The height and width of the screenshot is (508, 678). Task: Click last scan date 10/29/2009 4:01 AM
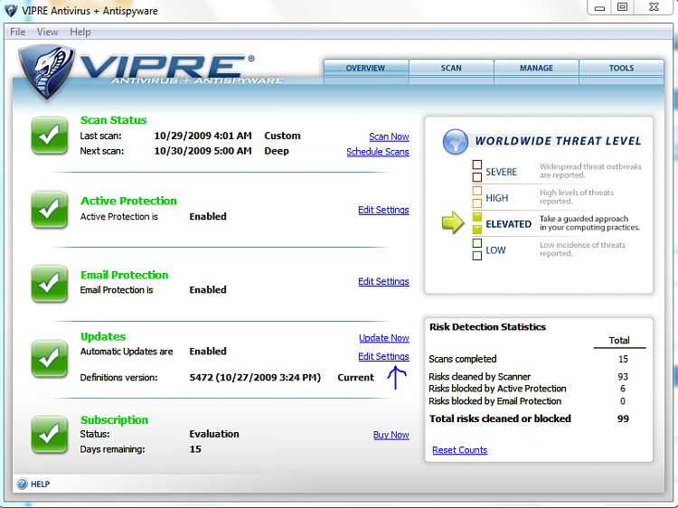[x=202, y=136]
